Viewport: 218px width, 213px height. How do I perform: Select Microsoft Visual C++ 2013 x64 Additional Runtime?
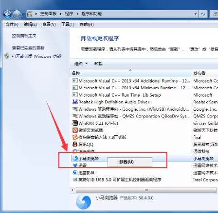coord(134,81)
